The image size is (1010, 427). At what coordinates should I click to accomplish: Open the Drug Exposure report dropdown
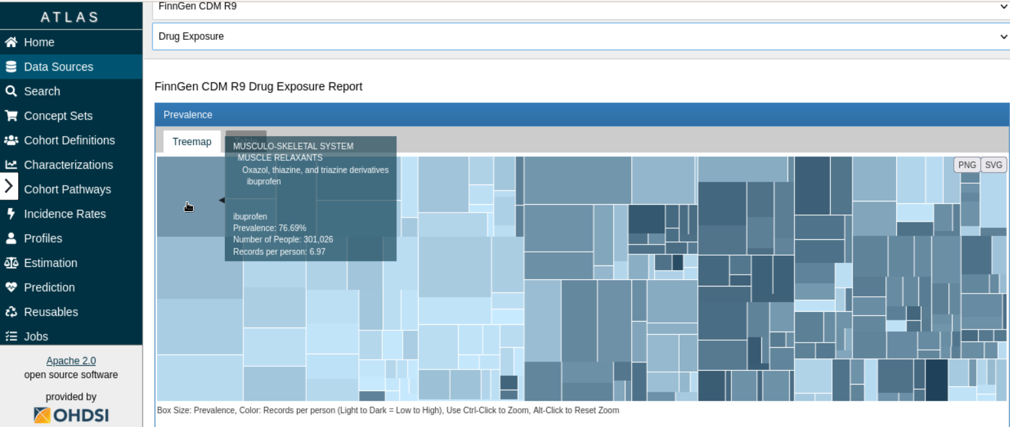581,37
